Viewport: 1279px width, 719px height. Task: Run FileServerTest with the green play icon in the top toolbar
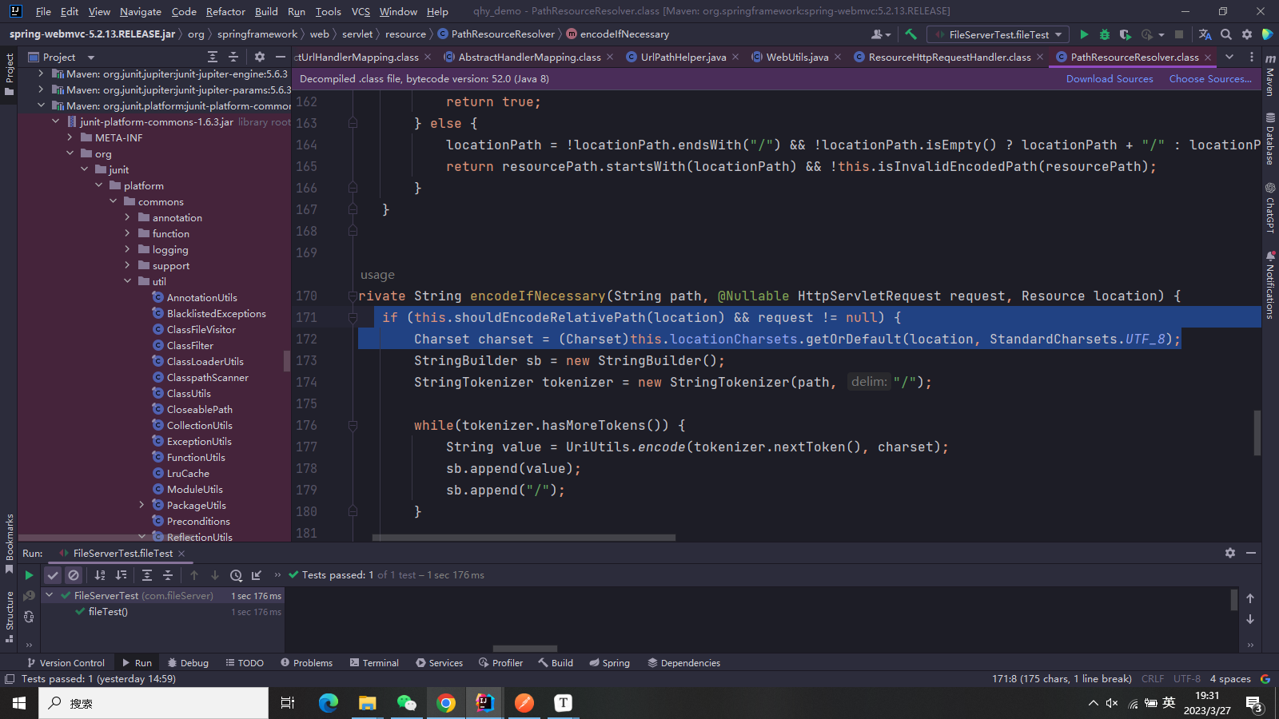click(x=1084, y=34)
